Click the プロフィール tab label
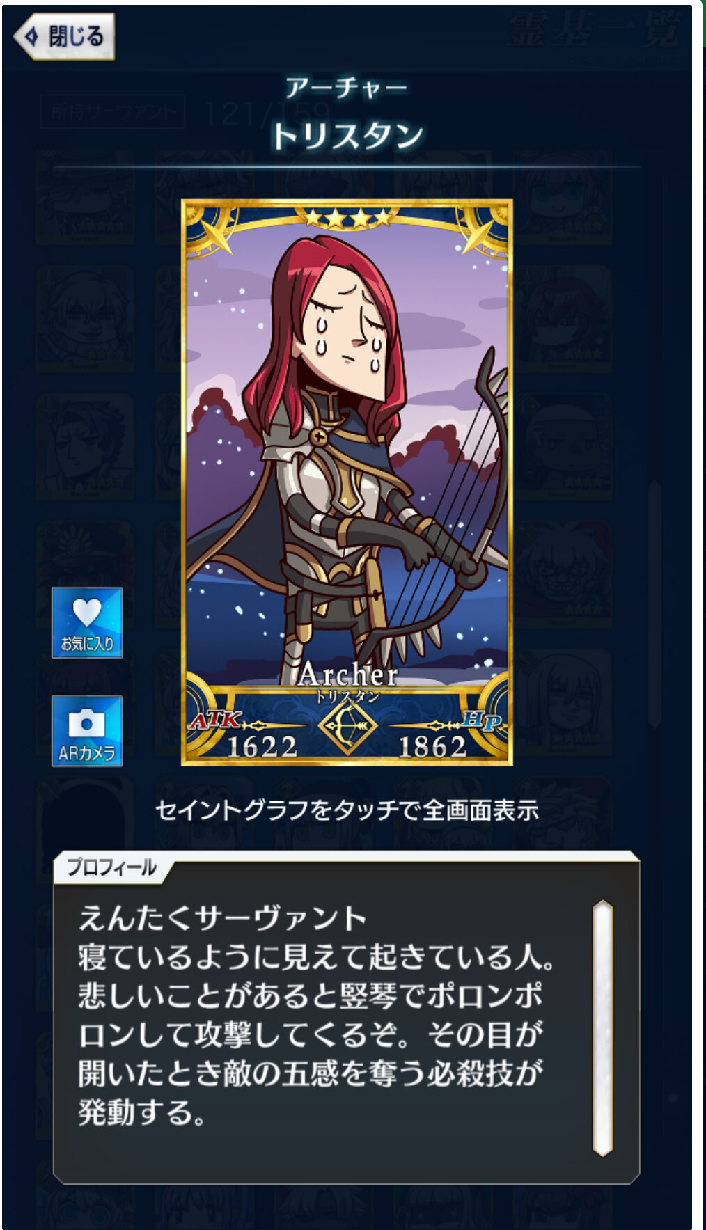The image size is (706, 1230). (x=111, y=867)
